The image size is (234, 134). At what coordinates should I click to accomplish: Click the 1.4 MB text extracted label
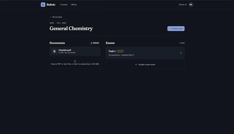[67, 53]
